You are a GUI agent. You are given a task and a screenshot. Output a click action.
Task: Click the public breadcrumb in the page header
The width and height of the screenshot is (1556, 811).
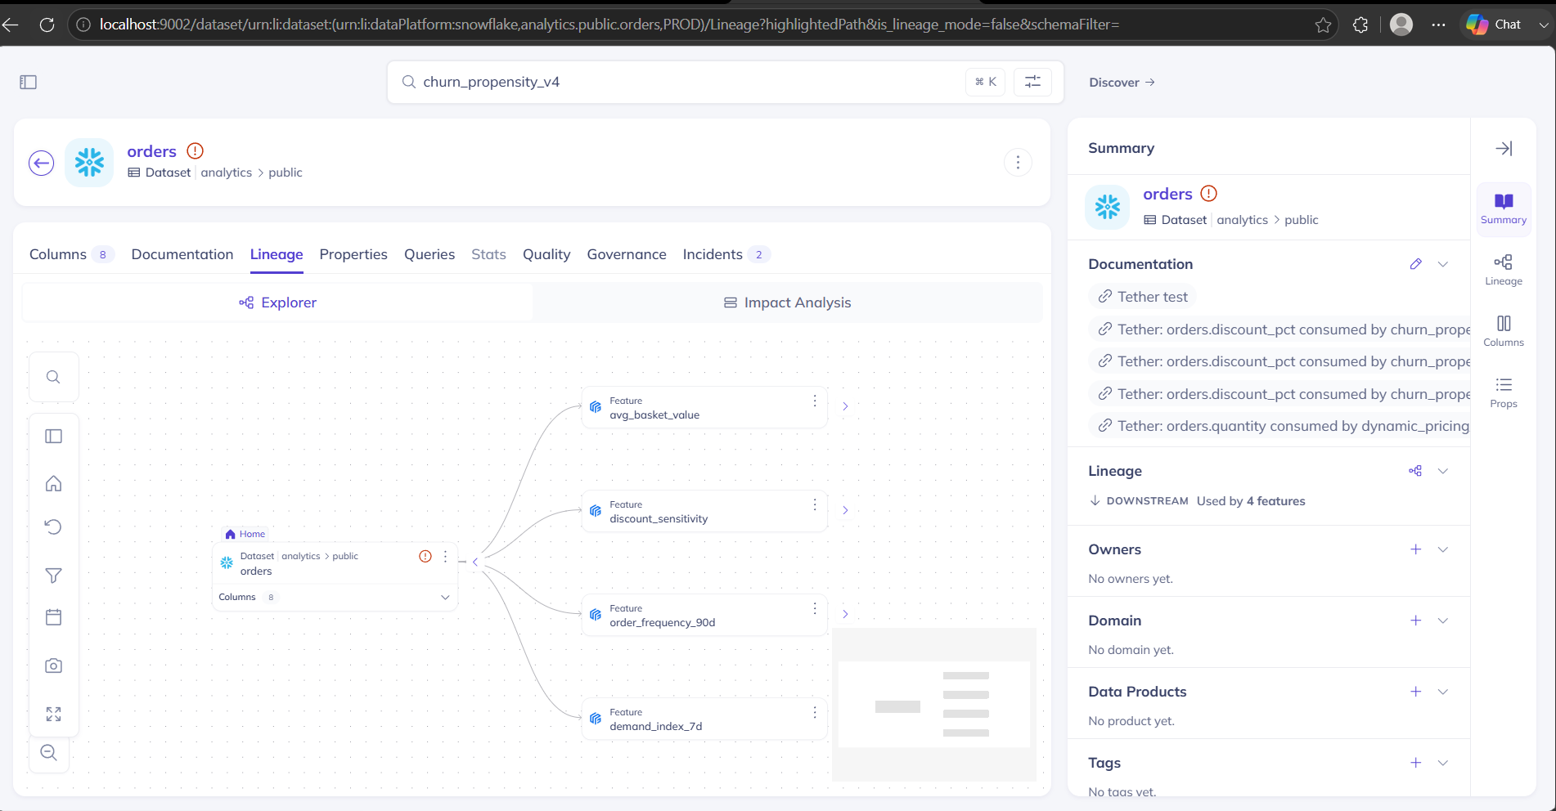286,173
